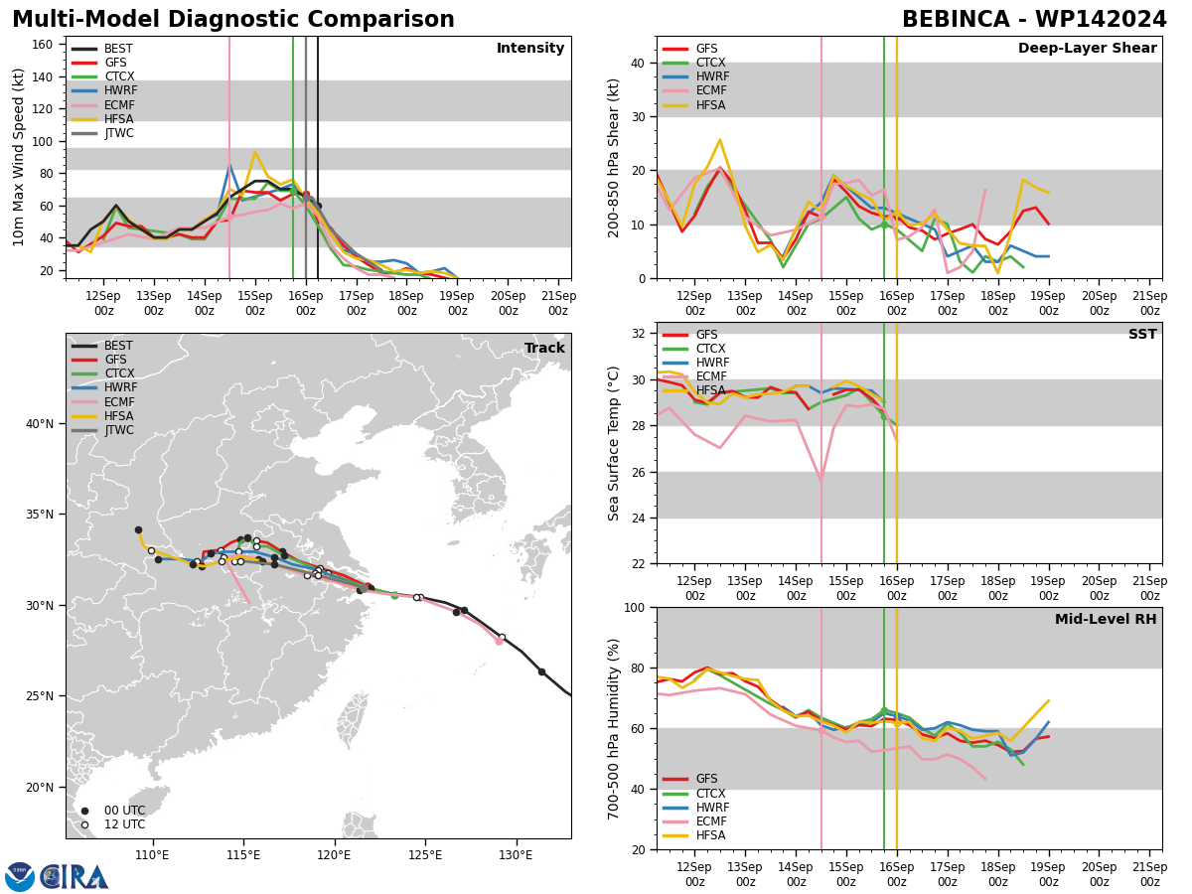1192x894 pixels.
Task: Click the Deep-Layer Shear panel title
Action: coord(1087,49)
